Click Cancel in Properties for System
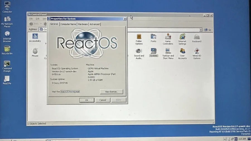This screenshot has height=141, width=251. tap(103, 100)
